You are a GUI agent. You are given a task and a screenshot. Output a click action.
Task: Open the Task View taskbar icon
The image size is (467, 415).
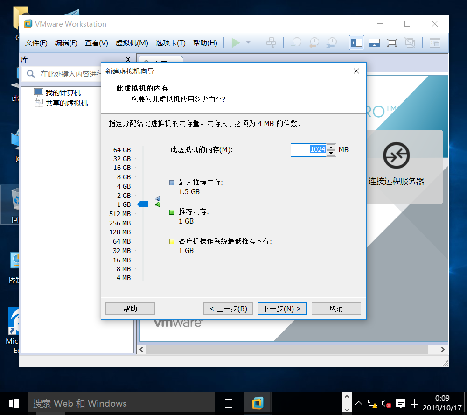click(x=229, y=403)
